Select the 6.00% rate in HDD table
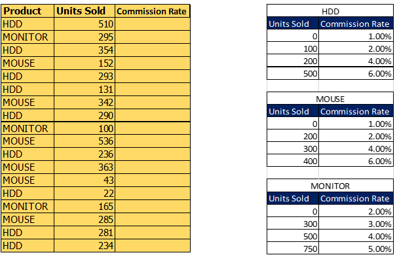 tap(356, 73)
